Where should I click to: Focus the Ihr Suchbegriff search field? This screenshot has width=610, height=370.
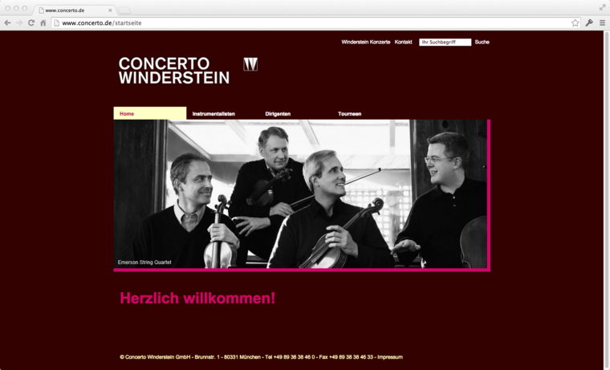tap(445, 42)
